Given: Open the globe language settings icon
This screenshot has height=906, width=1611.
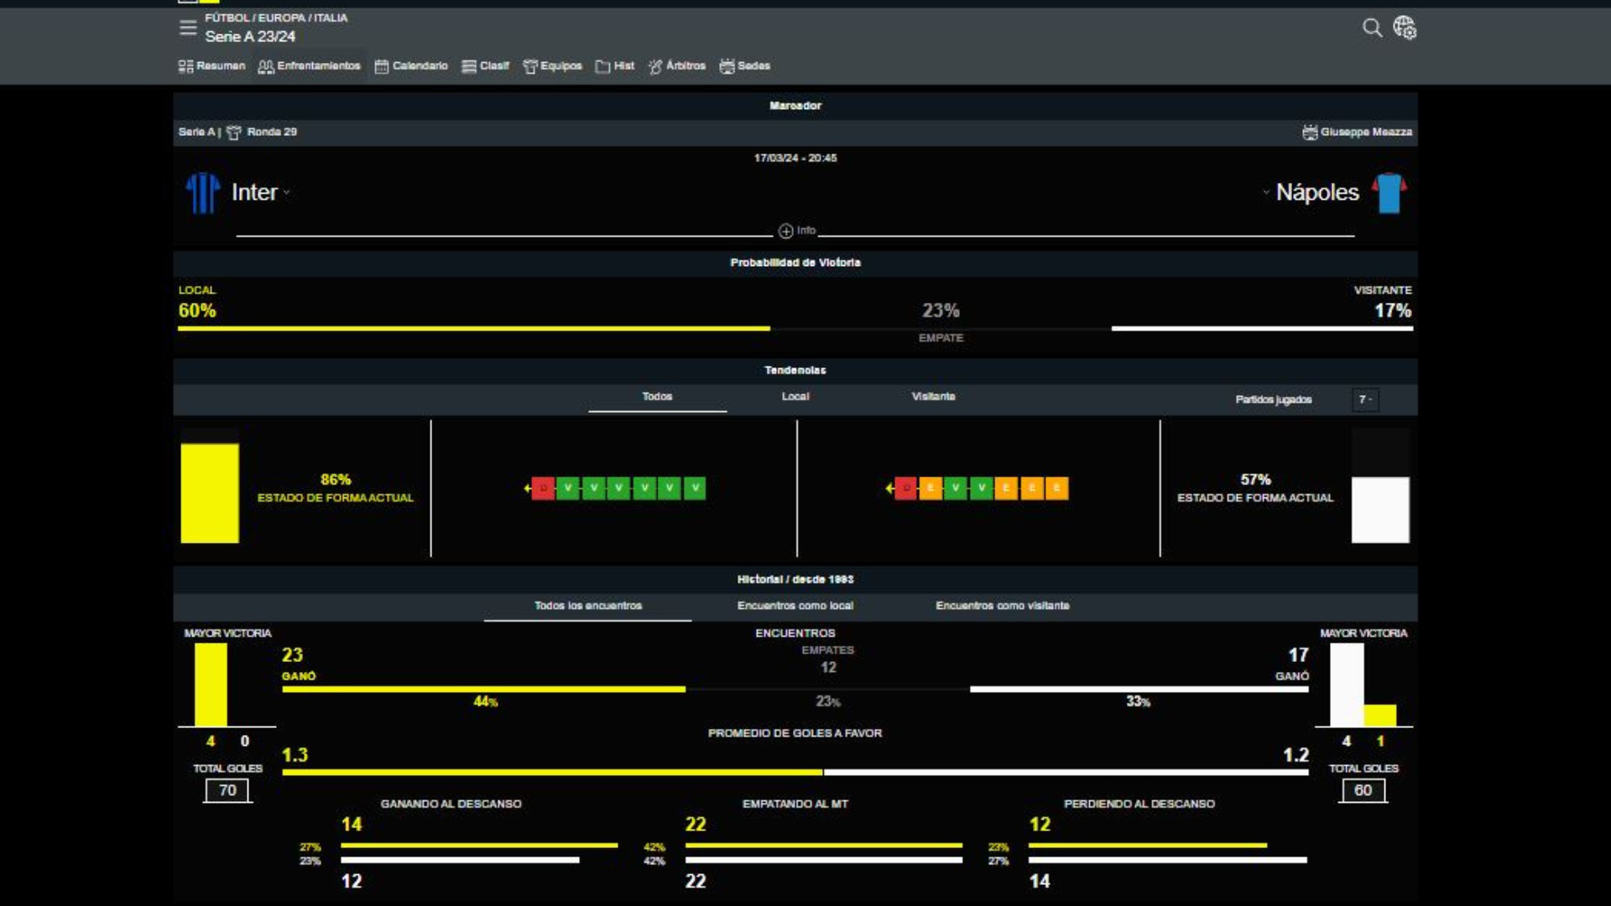Looking at the screenshot, I should point(1405,28).
